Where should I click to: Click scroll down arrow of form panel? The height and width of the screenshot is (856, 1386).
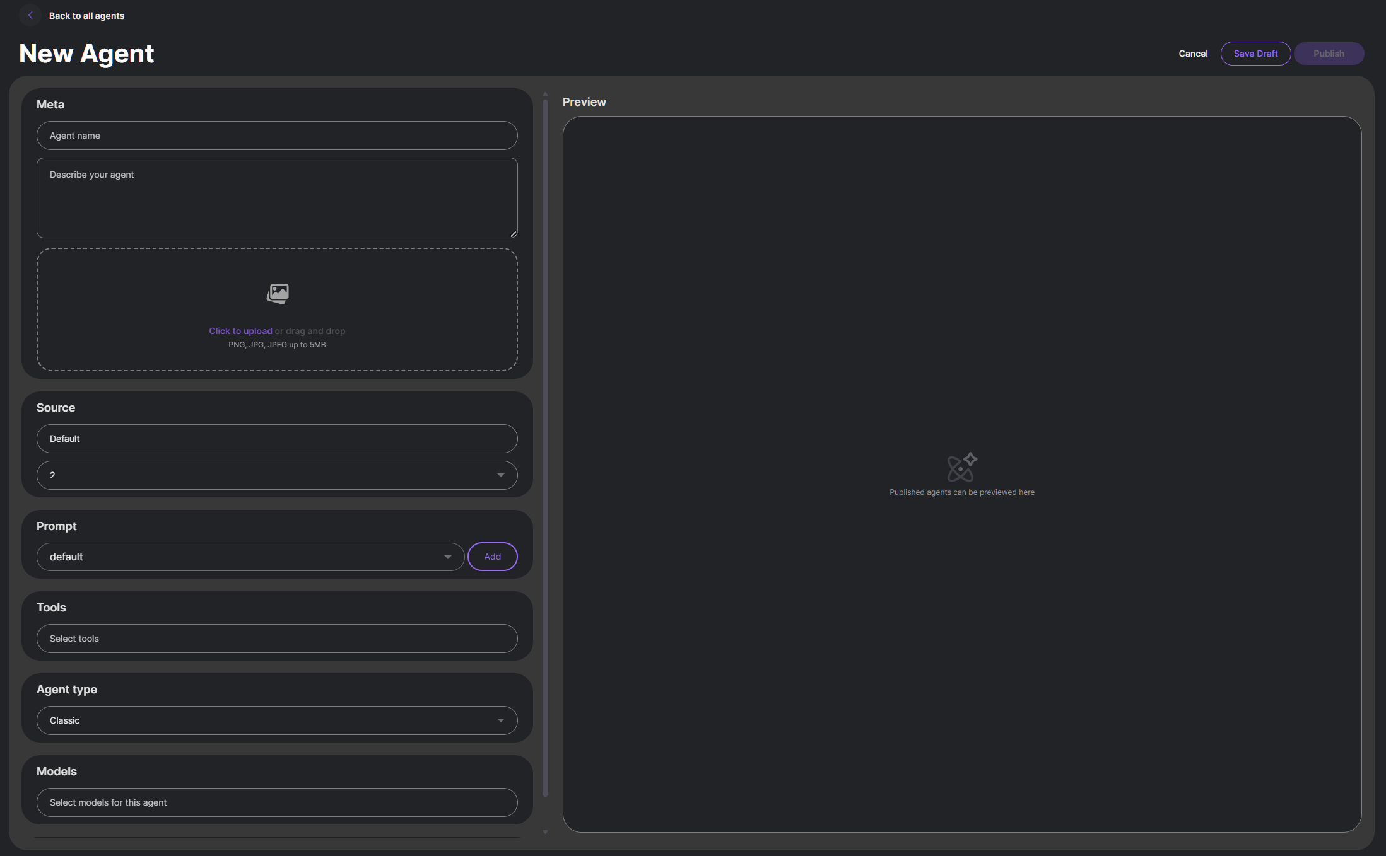(545, 832)
